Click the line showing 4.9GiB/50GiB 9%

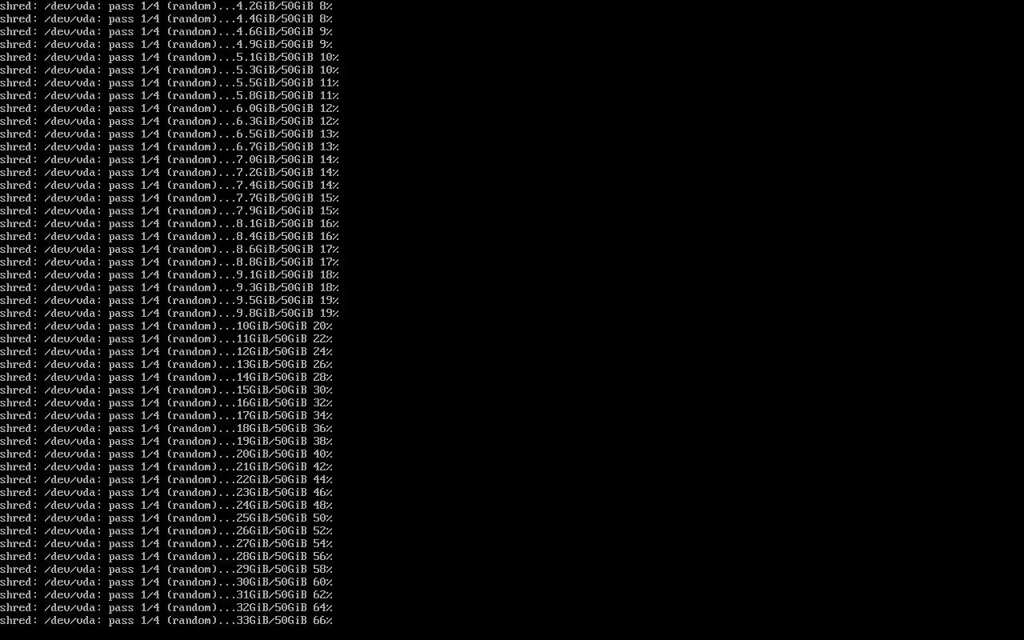[166, 45]
